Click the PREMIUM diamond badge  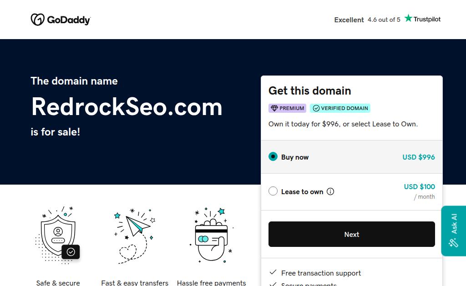pyautogui.click(x=287, y=108)
